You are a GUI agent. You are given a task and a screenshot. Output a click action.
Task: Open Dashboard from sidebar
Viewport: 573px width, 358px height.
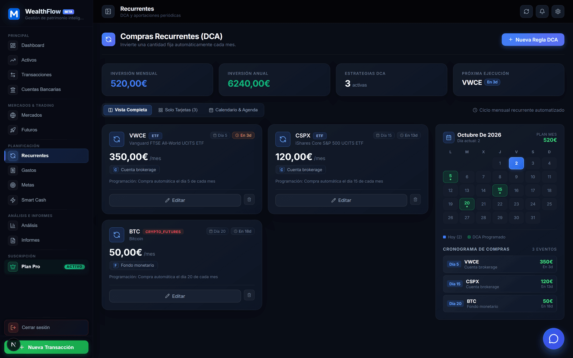(47, 45)
